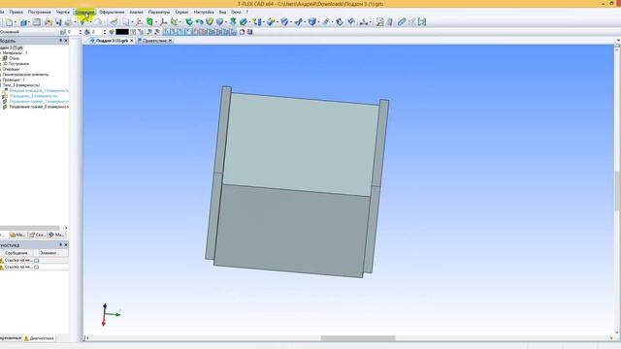Click the priority stepper arrows
Viewport: 621px width, 349px height.
(x=105, y=32)
